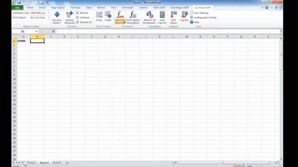Open the Configuration Sheet
This screenshot has height=167, width=298.
pyautogui.click(x=203, y=18)
